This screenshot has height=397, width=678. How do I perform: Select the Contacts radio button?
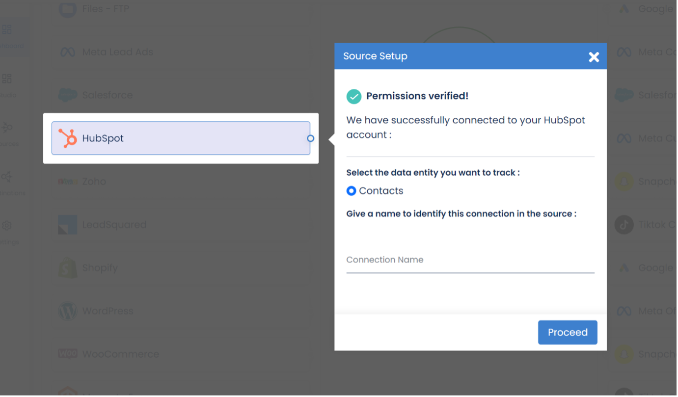pyautogui.click(x=352, y=191)
